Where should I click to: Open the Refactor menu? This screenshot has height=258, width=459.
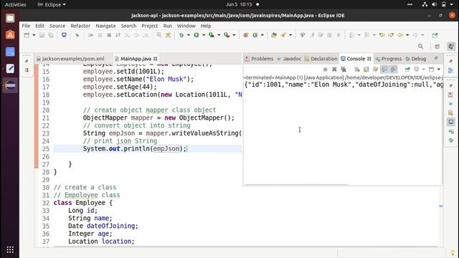(80, 26)
